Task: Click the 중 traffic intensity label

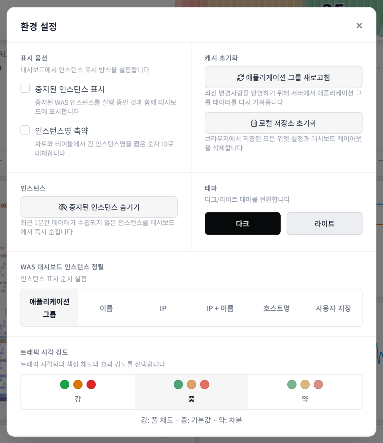Action: point(191,399)
